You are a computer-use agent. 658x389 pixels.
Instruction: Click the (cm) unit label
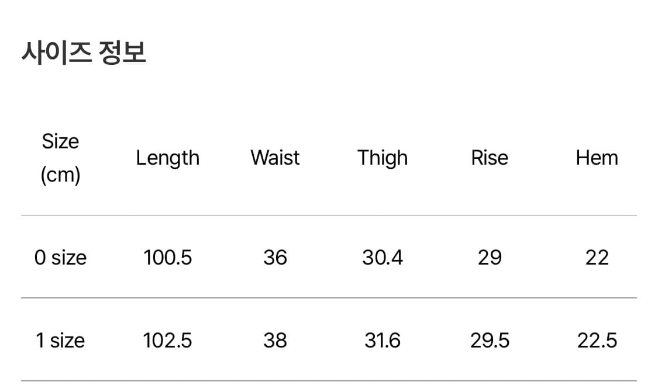60,174
